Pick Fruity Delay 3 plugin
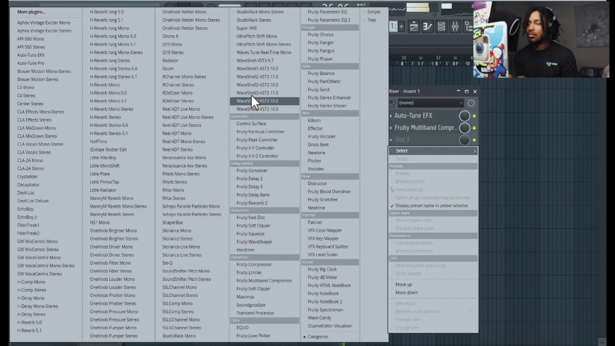The image size is (615, 346). (x=249, y=187)
